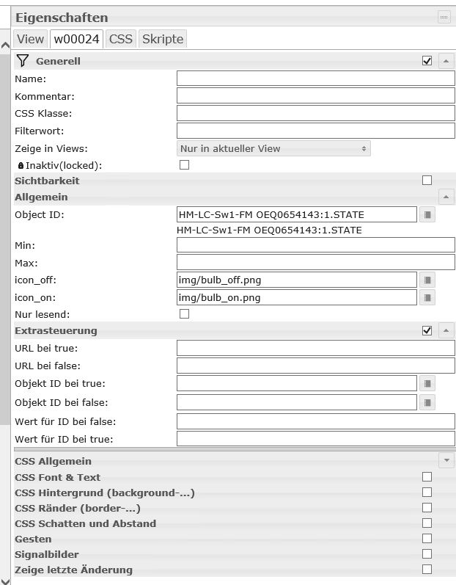Click the filter funnel icon beside Generell
Image resolution: width=456 pixels, height=585 pixels.
click(22, 61)
